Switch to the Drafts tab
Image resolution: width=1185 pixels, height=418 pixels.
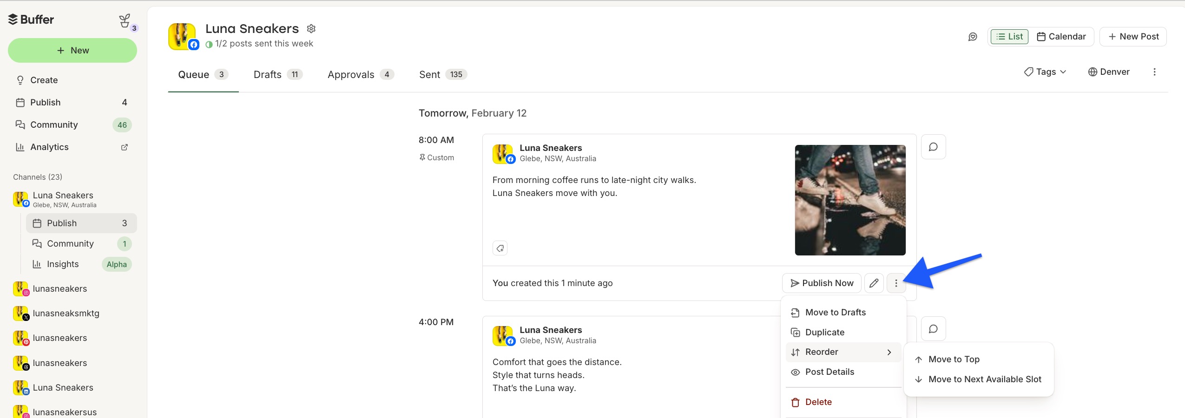267,74
